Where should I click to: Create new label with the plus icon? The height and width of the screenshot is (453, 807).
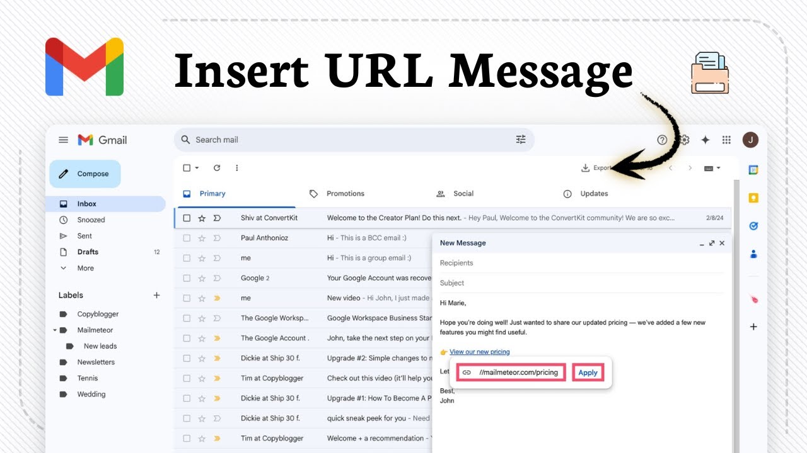pos(156,295)
